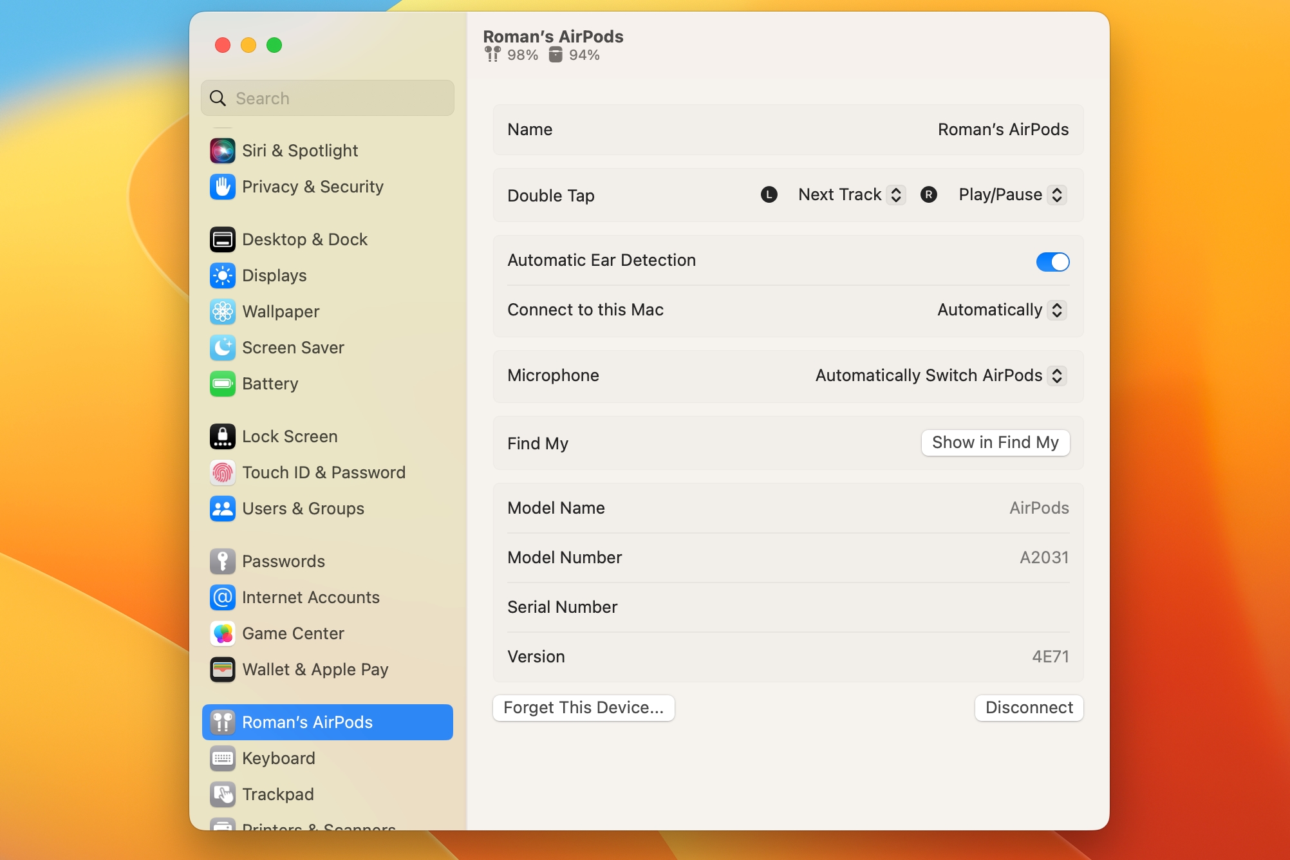
Task: Select the Wallpaper settings icon
Action: pyautogui.click(x=222, y=312)
